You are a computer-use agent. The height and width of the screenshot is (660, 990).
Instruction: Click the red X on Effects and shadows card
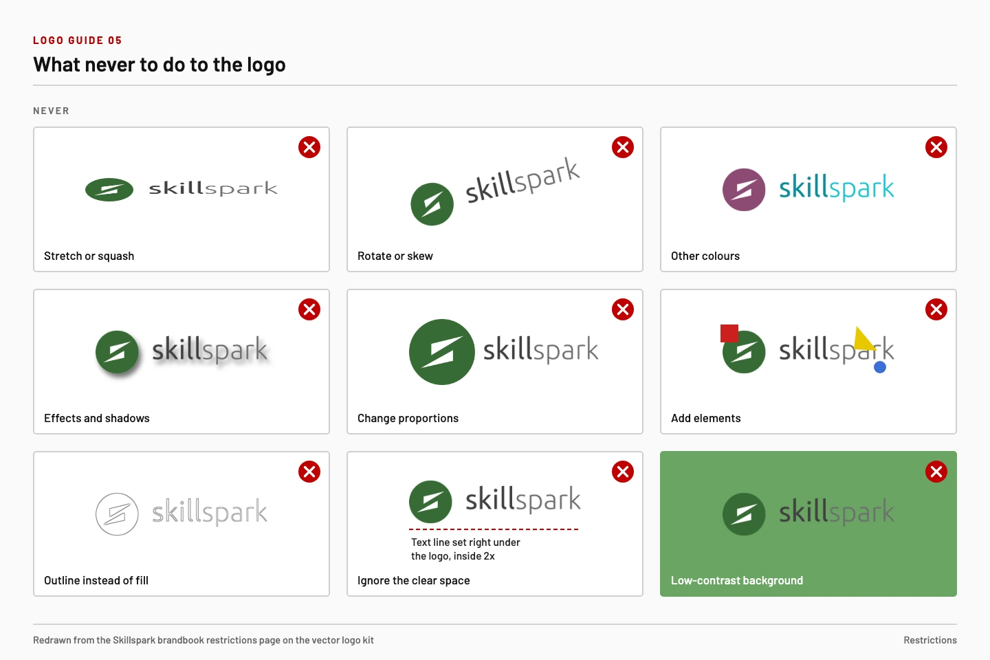click(x=309, y=309)
